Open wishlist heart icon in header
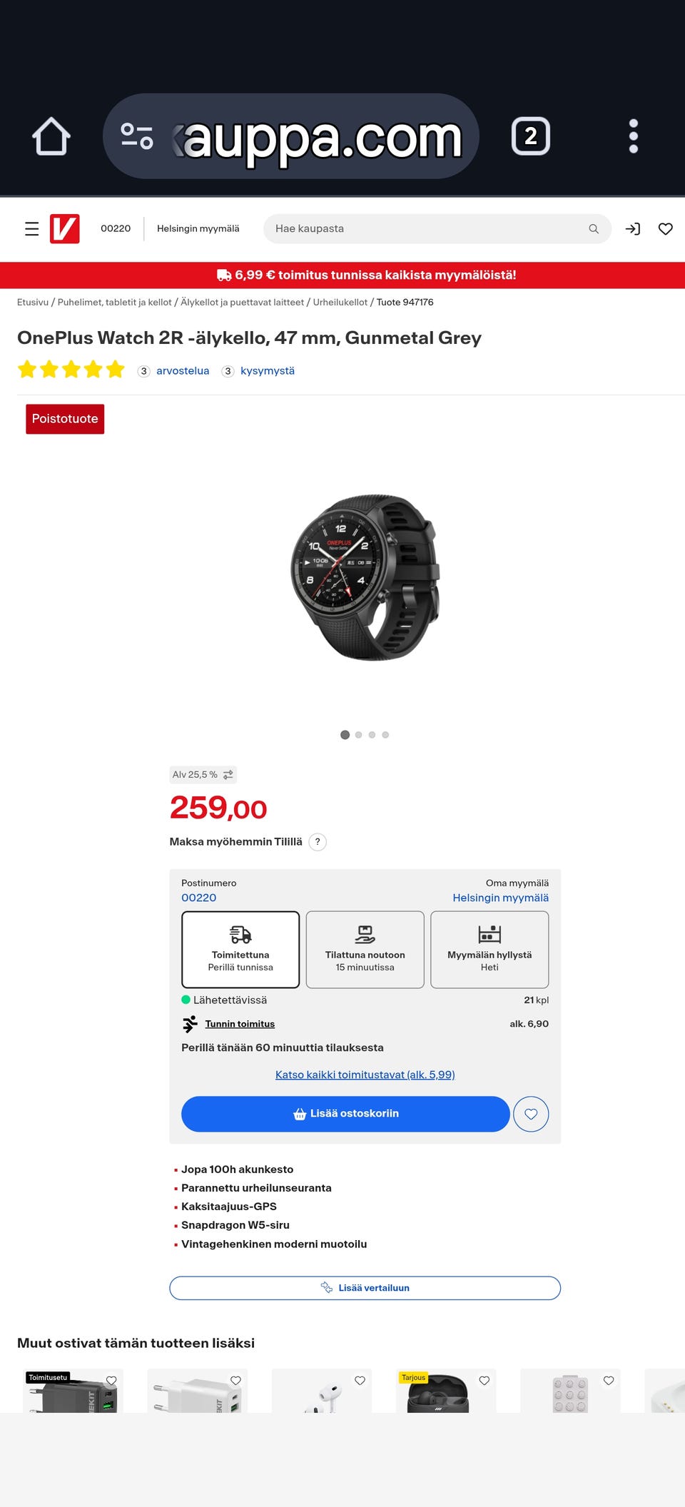The width and height of the screenshot is (685, 1507). pos(666,229)
